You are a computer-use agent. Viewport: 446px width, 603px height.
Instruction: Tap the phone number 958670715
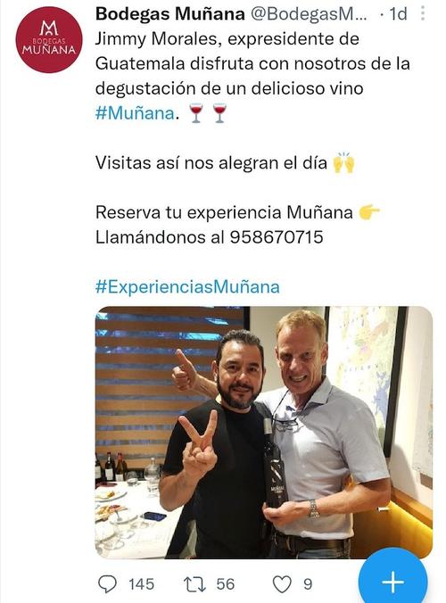pyautogui.click(x=277, y=237)
